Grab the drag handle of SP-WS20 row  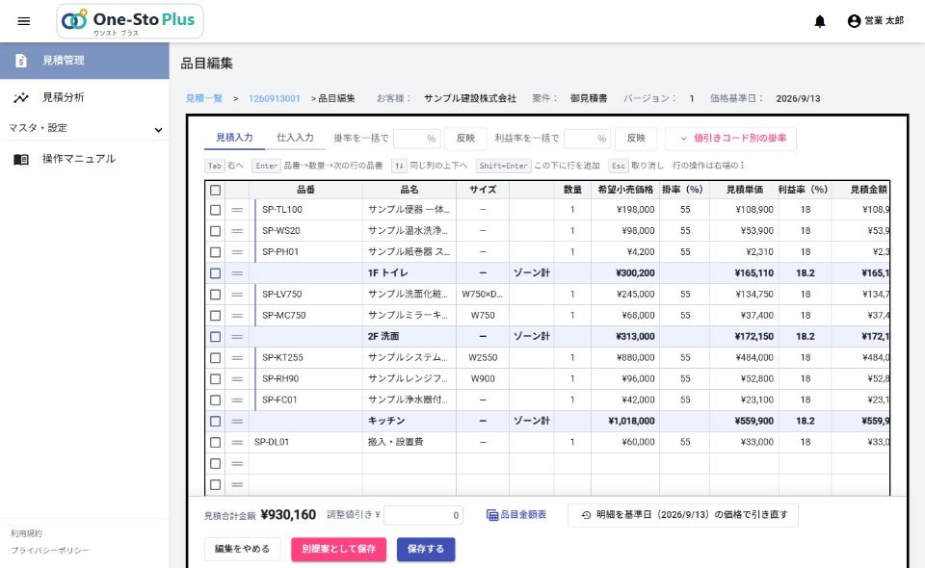(237, 231)
